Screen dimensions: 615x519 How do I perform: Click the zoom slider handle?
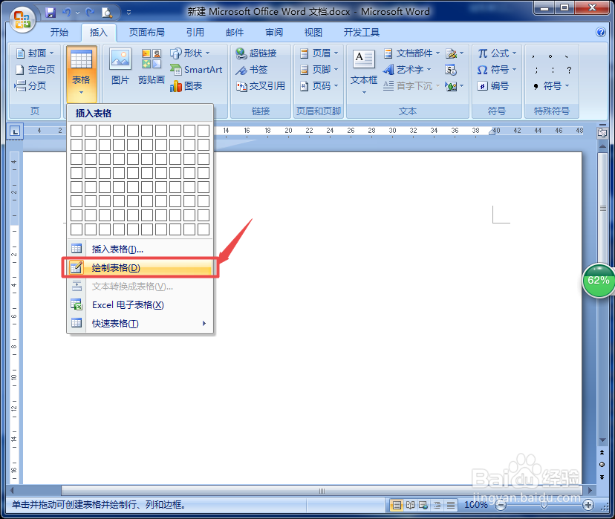pyautogui.click(x=544, y=506)
